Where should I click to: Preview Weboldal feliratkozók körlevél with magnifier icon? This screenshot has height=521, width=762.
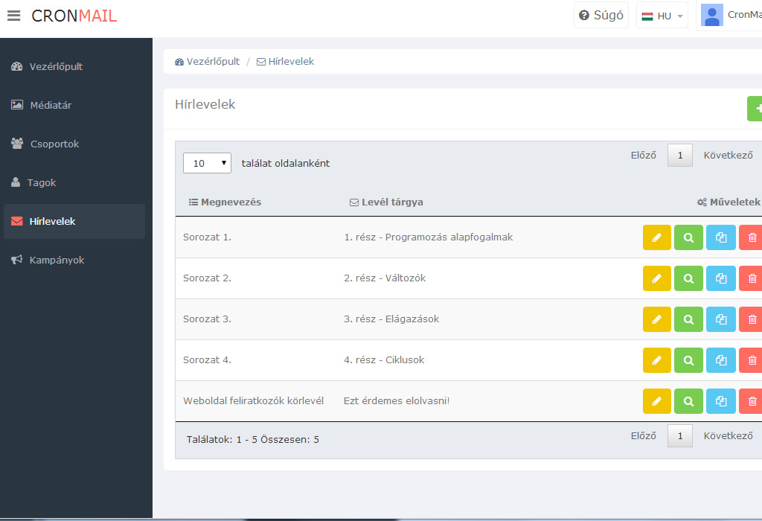coord(688,401)
